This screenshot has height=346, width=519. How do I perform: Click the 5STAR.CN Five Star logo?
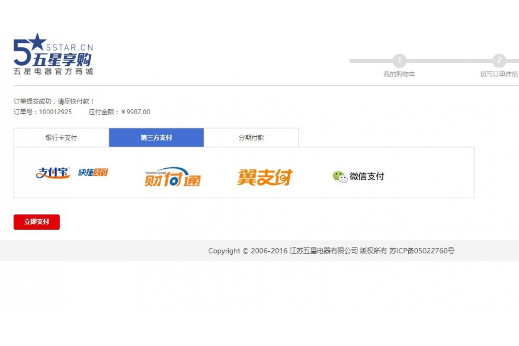(x=53, y=54)
